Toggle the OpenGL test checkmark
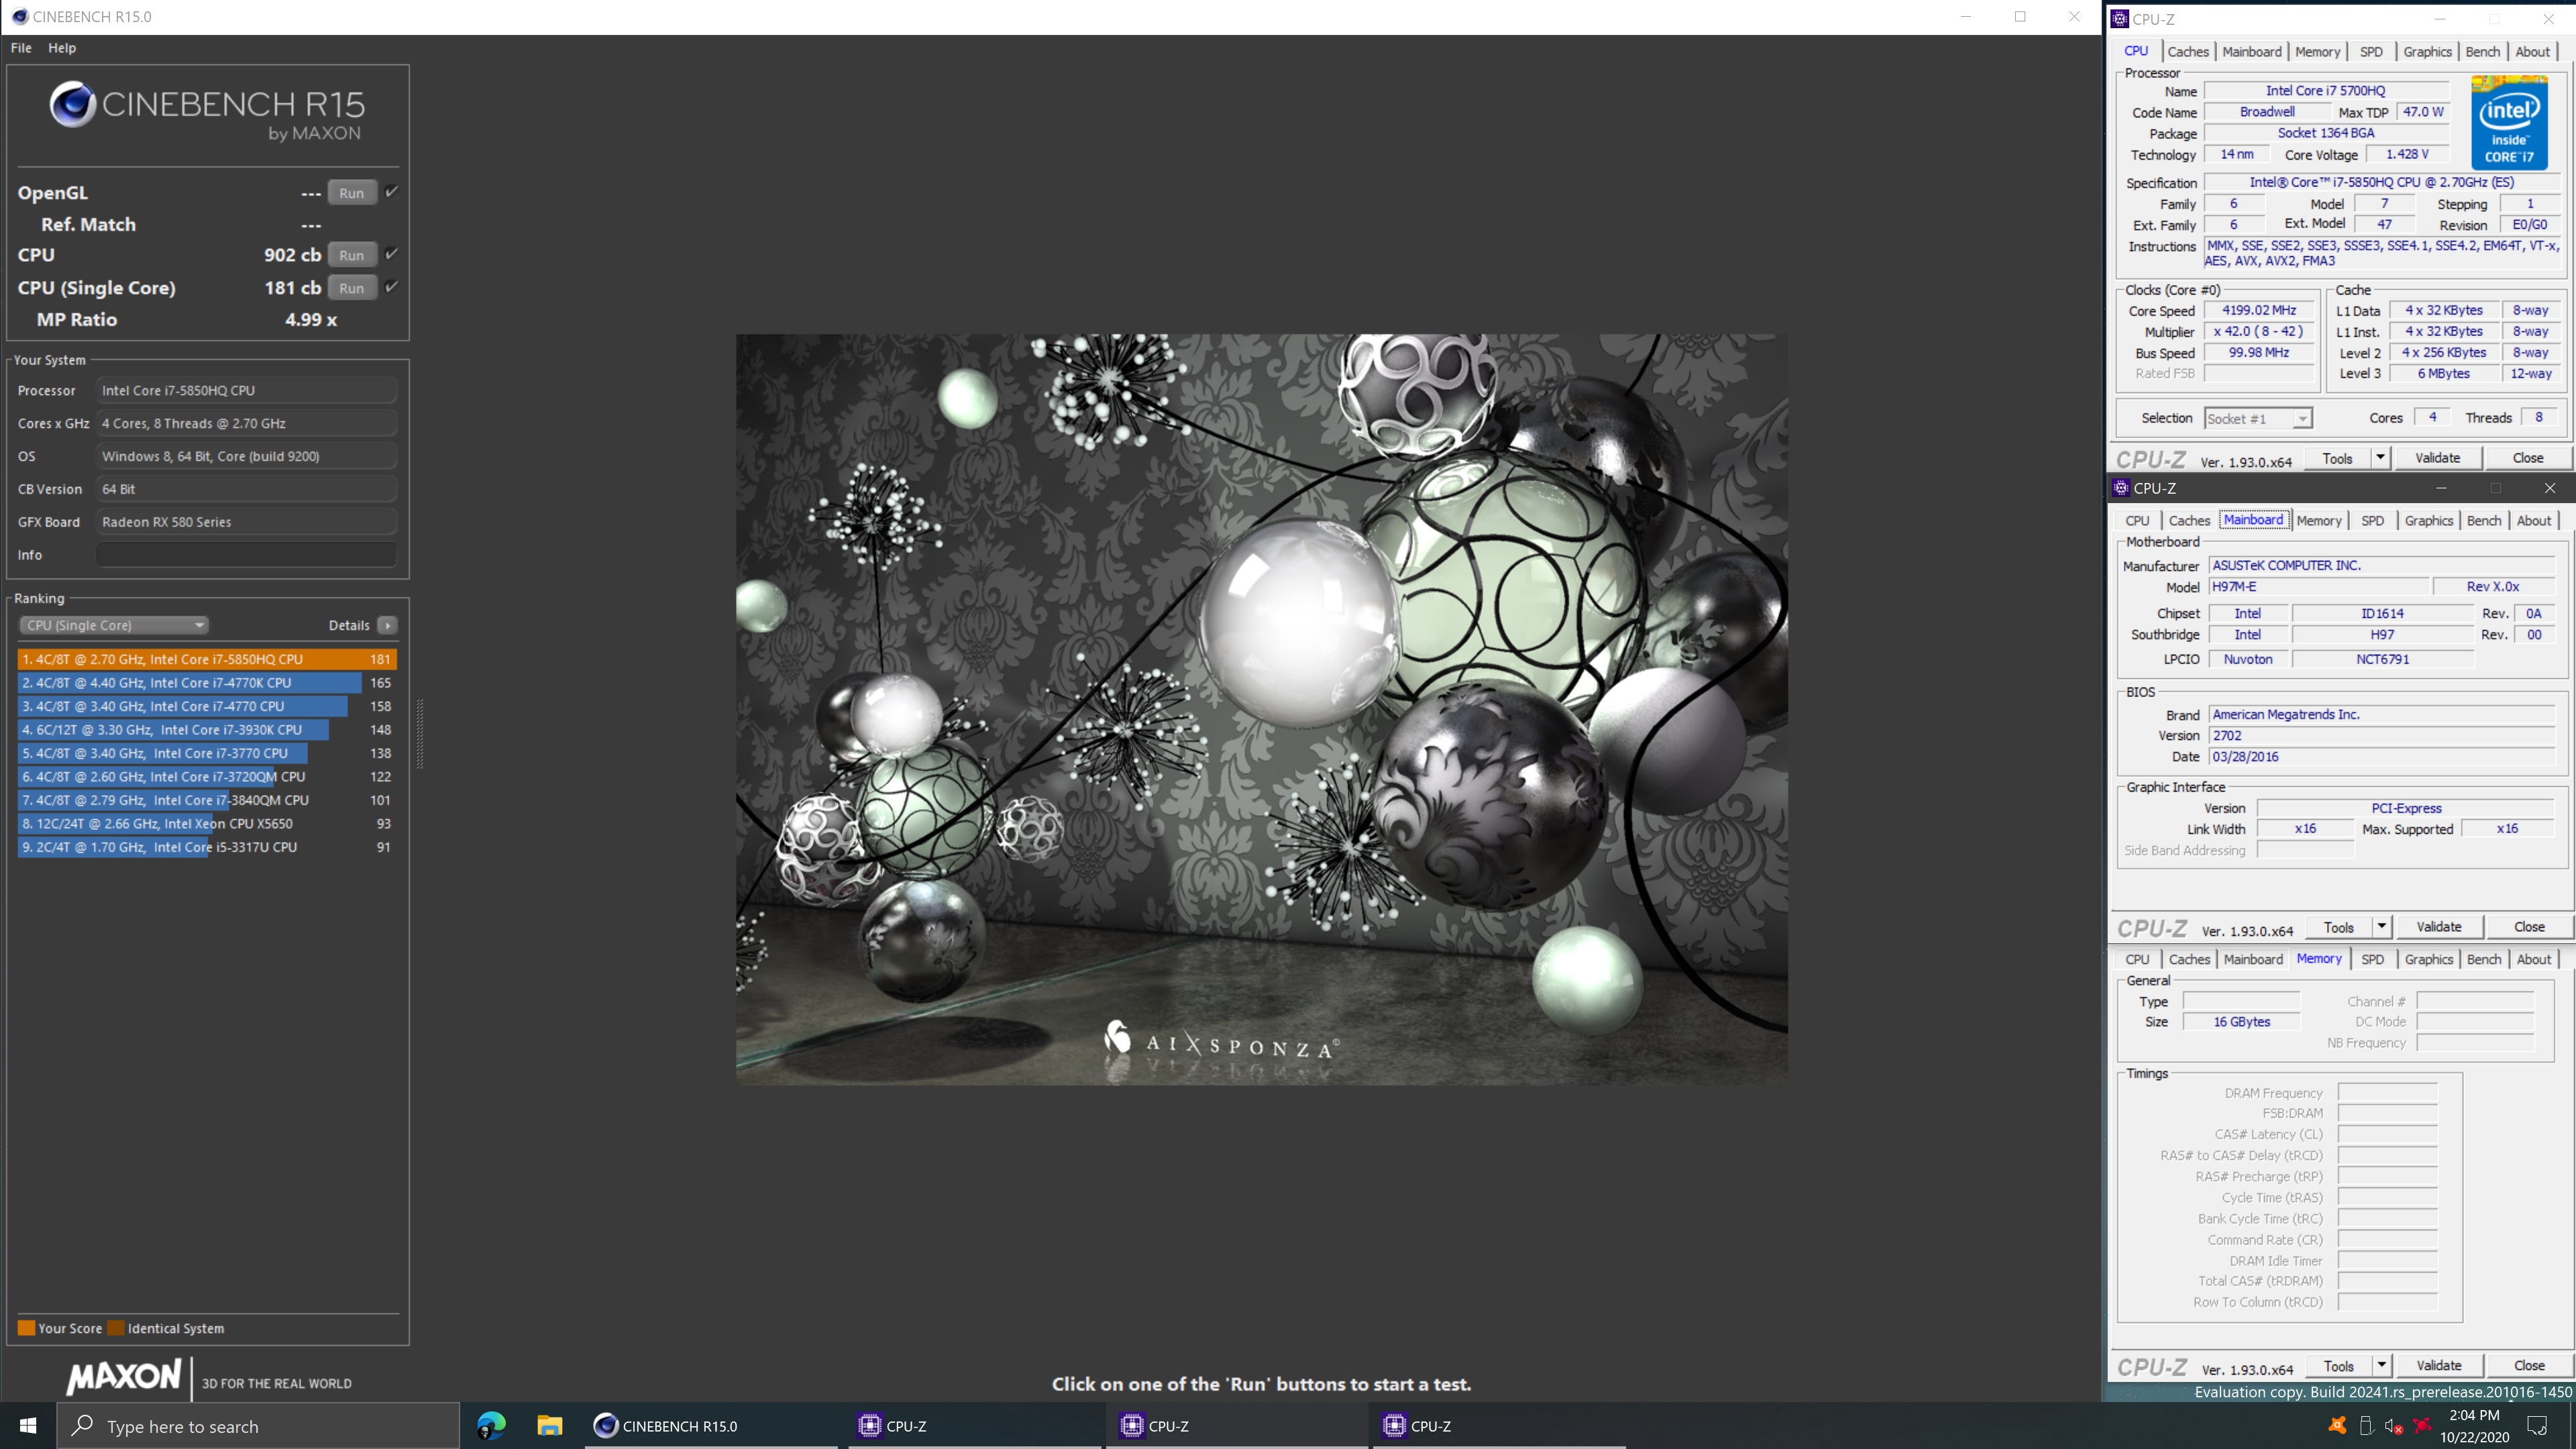 (391, 192)
